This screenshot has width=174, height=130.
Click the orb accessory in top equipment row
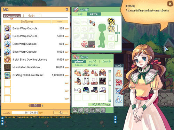point(92,22)
